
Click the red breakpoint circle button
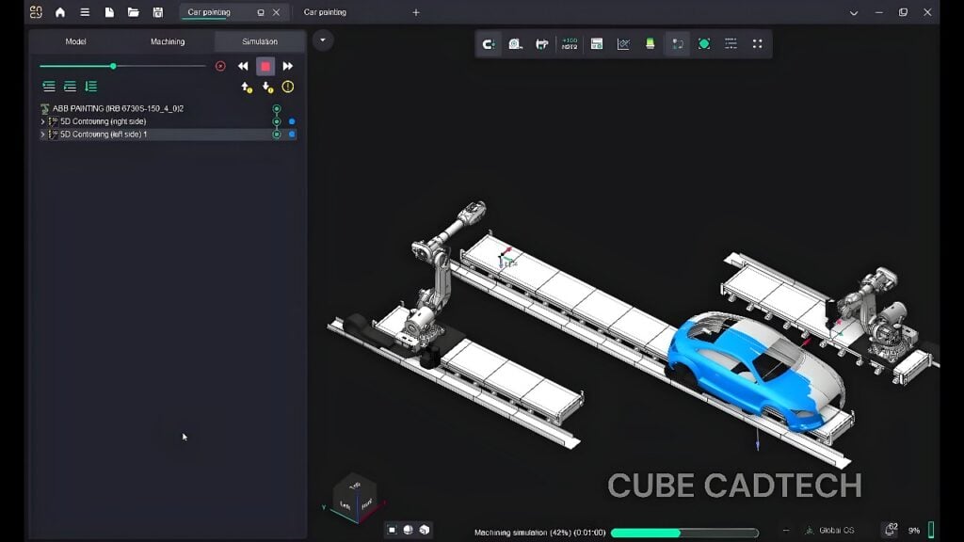pos(220,66)
